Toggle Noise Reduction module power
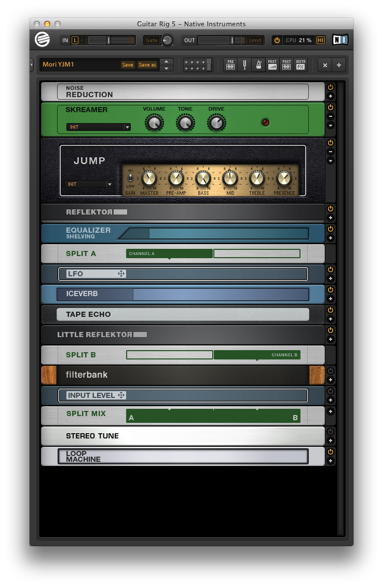The height and width of the screenshot is (587, 383). click(330, 87)
